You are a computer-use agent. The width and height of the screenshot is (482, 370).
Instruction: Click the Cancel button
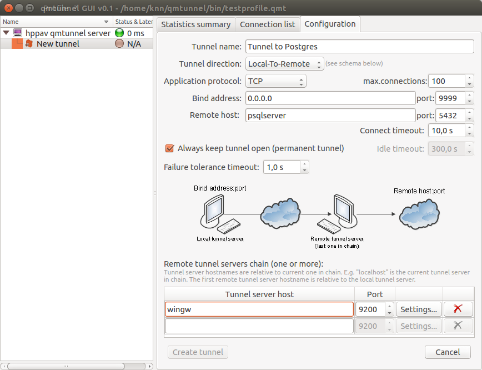[448, 352]
